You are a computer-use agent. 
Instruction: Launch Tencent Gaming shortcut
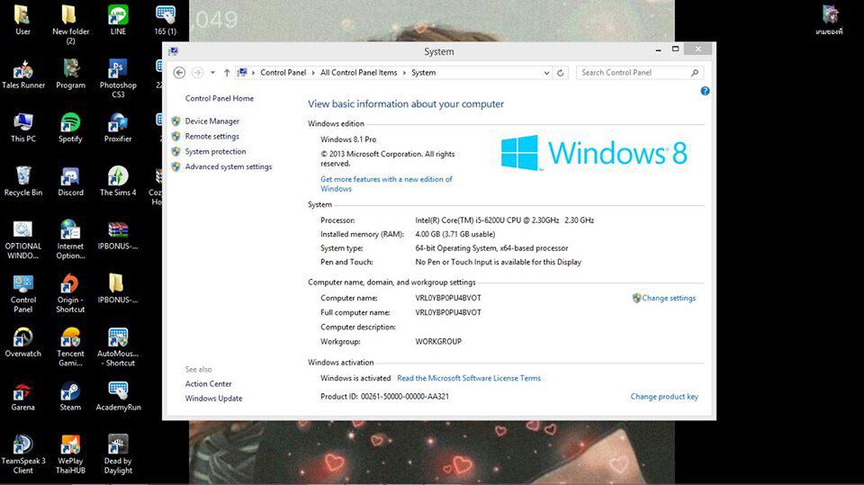pos(70,346)
